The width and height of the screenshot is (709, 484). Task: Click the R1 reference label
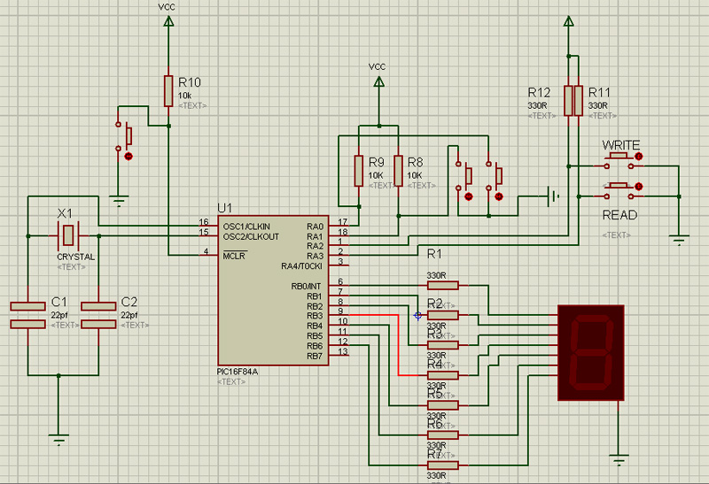[x=434, y=254]
